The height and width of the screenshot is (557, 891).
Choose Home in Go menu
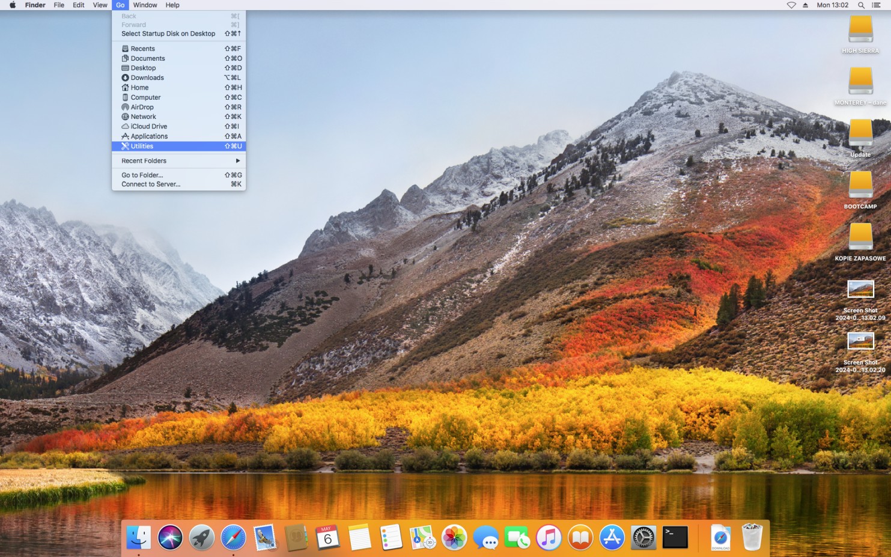pyautogui.click(x=178, y=88)
